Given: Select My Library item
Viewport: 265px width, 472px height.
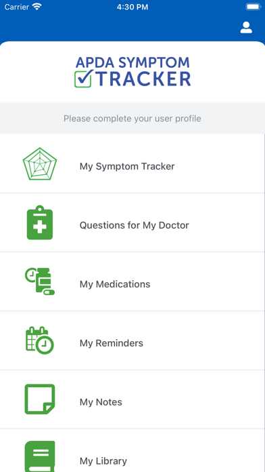Looking at the screenshot, I should tap(132, 450).
